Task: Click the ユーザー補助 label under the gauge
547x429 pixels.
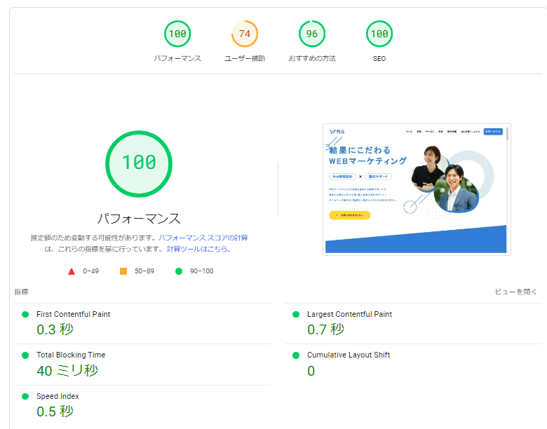Action: [245, 58]
